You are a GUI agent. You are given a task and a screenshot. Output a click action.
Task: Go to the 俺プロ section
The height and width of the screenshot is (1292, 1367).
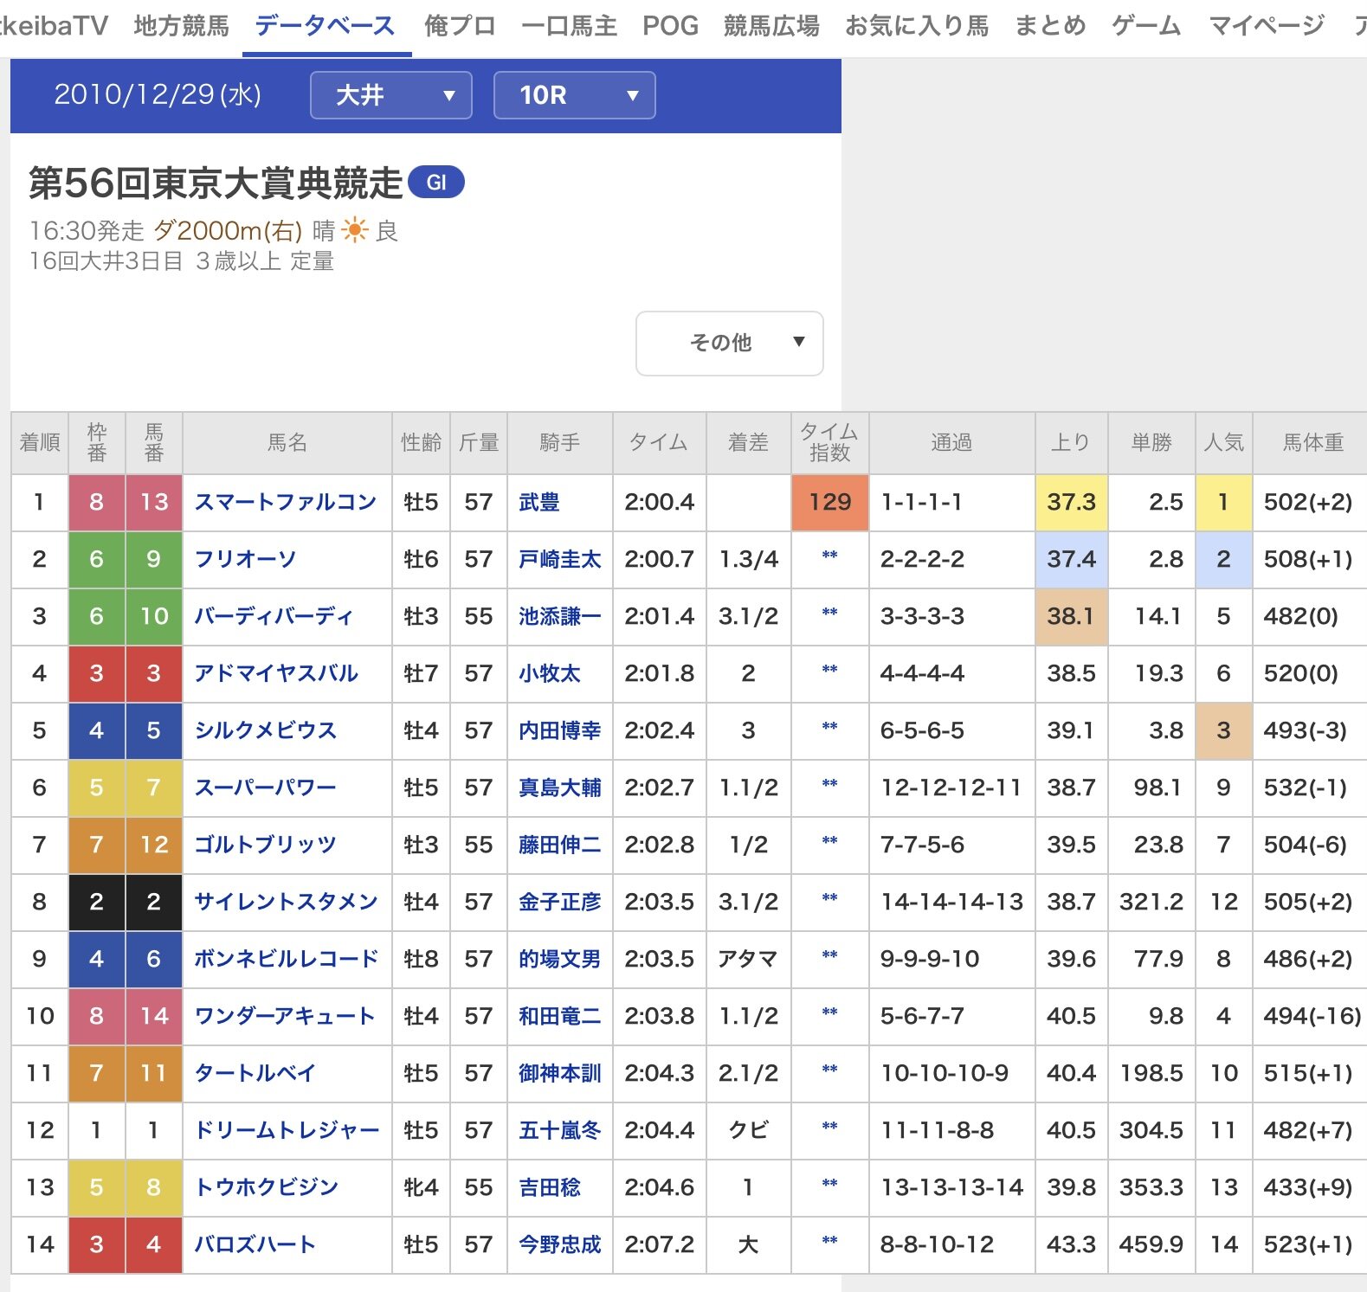tap(460, 26)
